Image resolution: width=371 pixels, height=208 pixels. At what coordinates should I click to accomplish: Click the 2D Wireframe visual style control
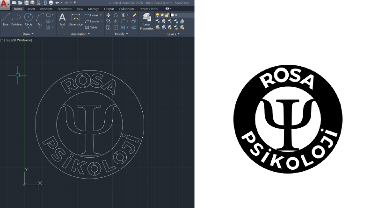(x=22, y=40)
